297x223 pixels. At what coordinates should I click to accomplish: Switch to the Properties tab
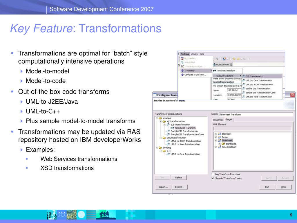(218, 120)
